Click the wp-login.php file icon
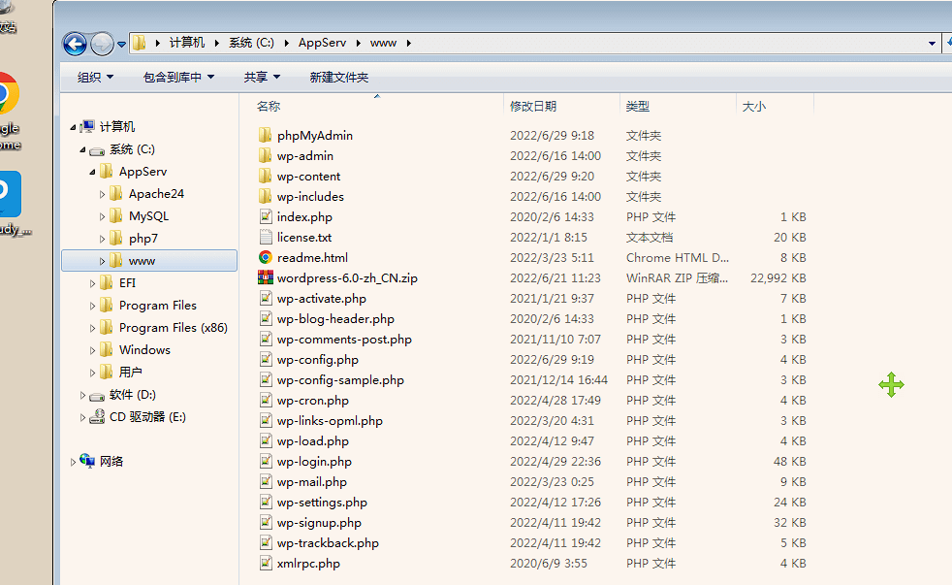The height and width of the screenshot is (585, 952). [x=266, y=461]
